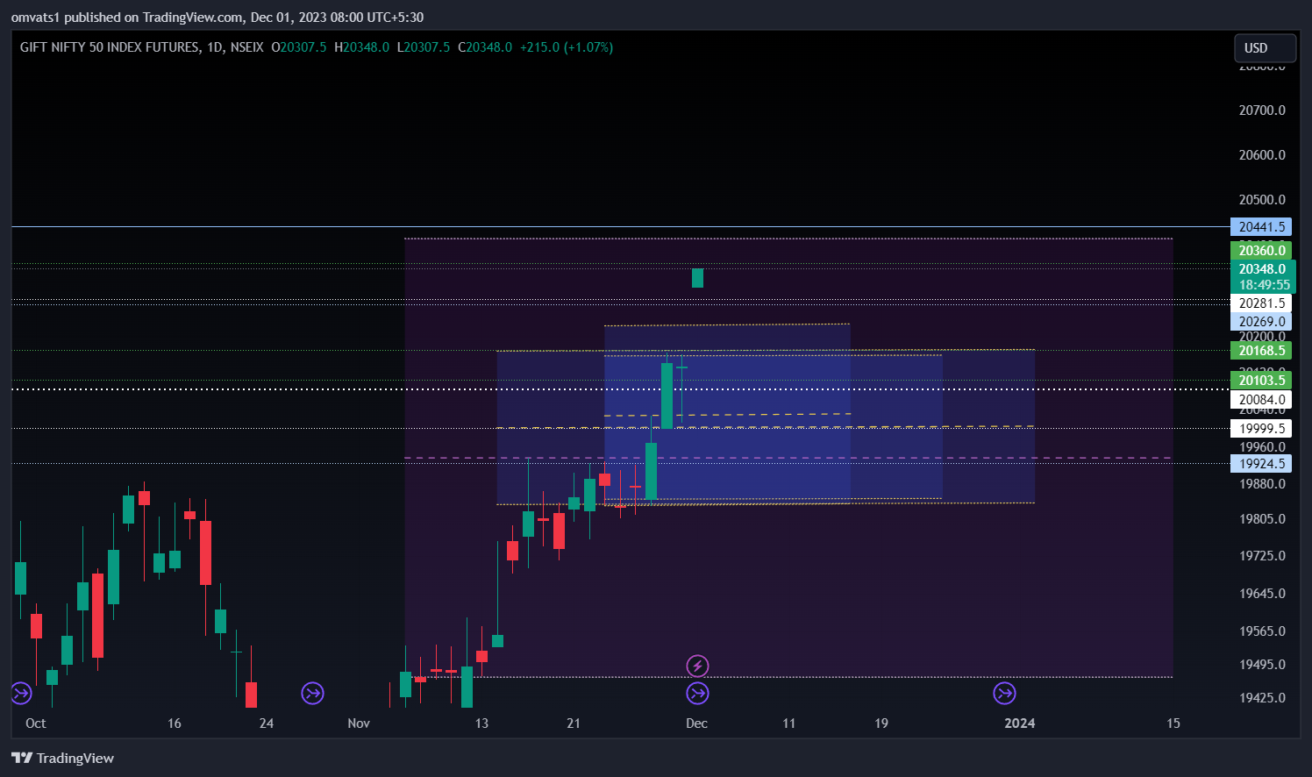Click the purple arrow icon near 2024 label
The image size is (1312, 777).
tap(1004, 694)
